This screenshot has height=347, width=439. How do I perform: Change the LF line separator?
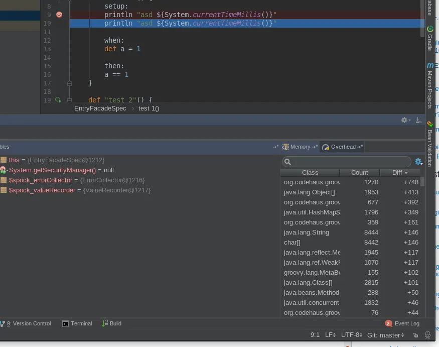(x=330, y=335)
